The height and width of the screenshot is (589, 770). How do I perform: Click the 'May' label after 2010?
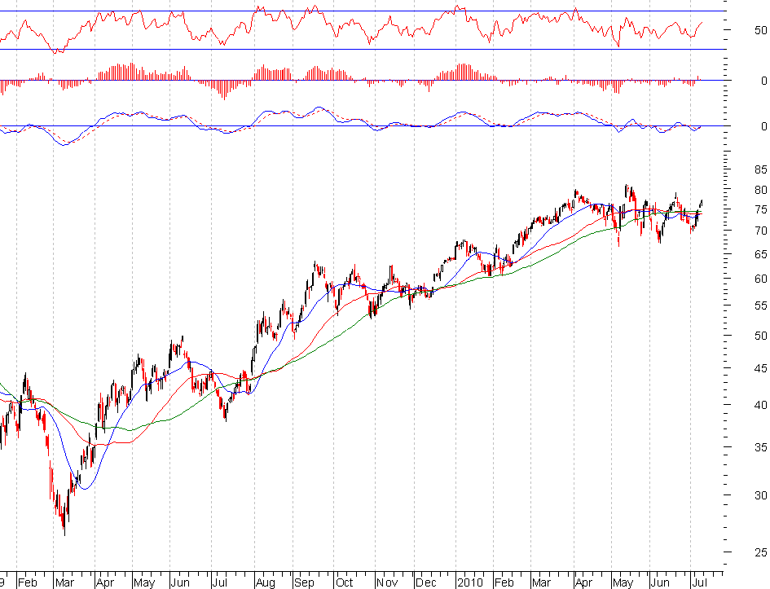point(623,583)
